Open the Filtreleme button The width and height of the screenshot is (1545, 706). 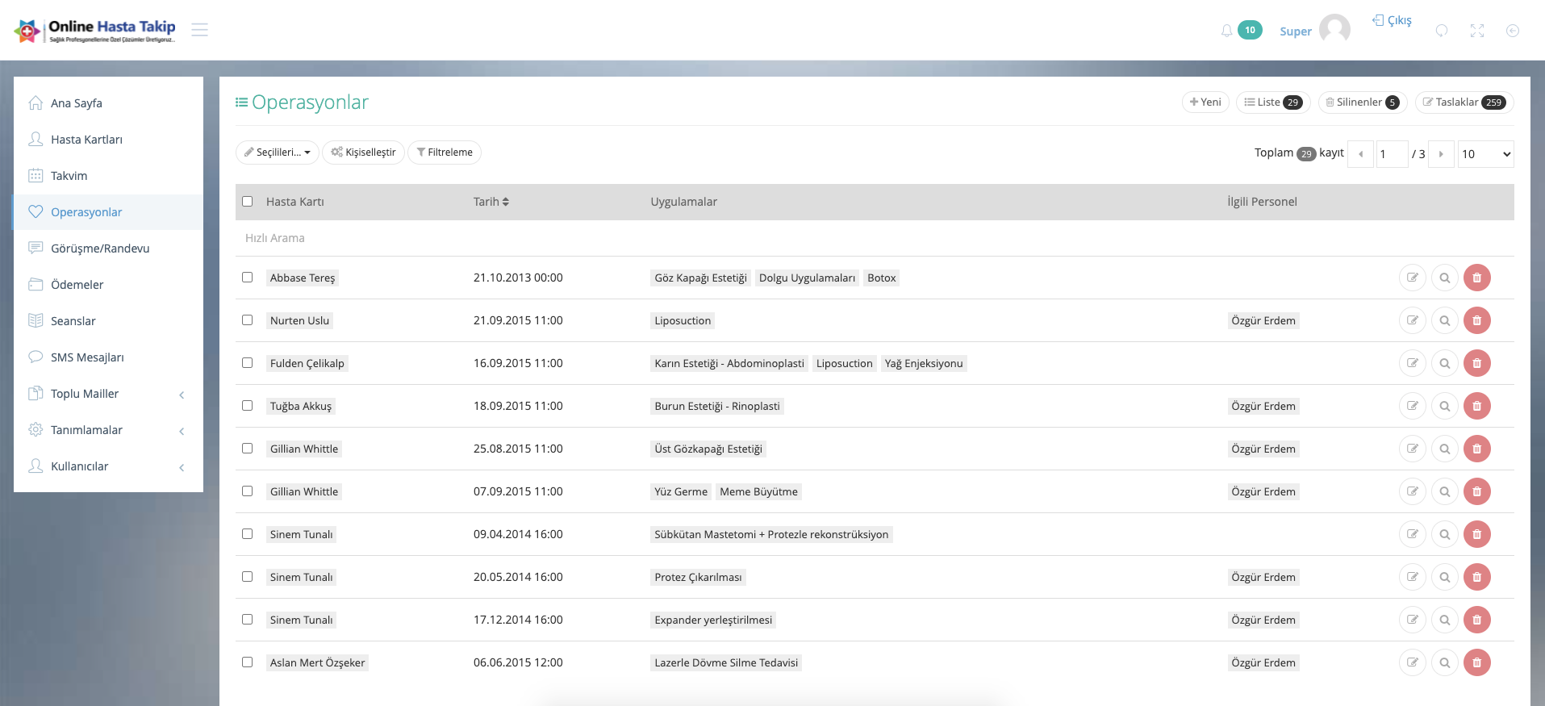pos(445,152)
